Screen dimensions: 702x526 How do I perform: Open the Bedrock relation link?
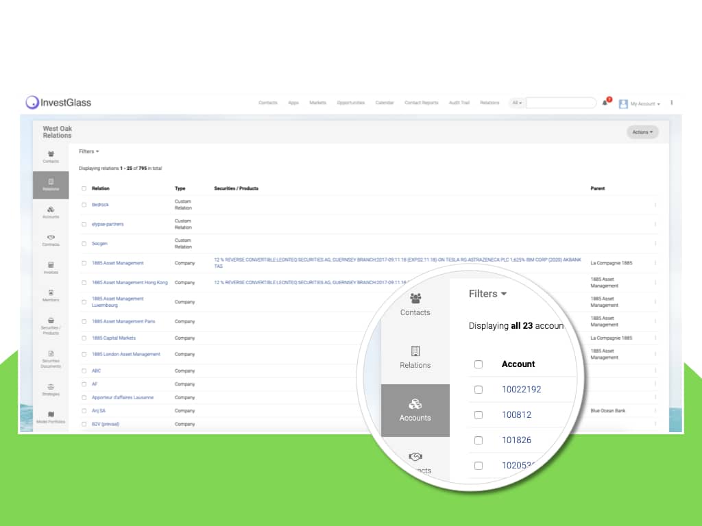pos(100,205)
